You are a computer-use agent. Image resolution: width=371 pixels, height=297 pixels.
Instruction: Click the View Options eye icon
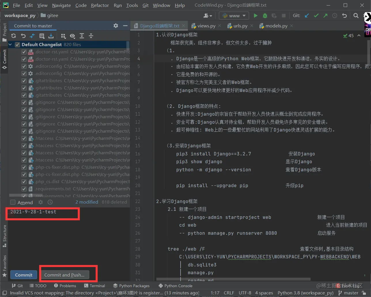point(73,36)
